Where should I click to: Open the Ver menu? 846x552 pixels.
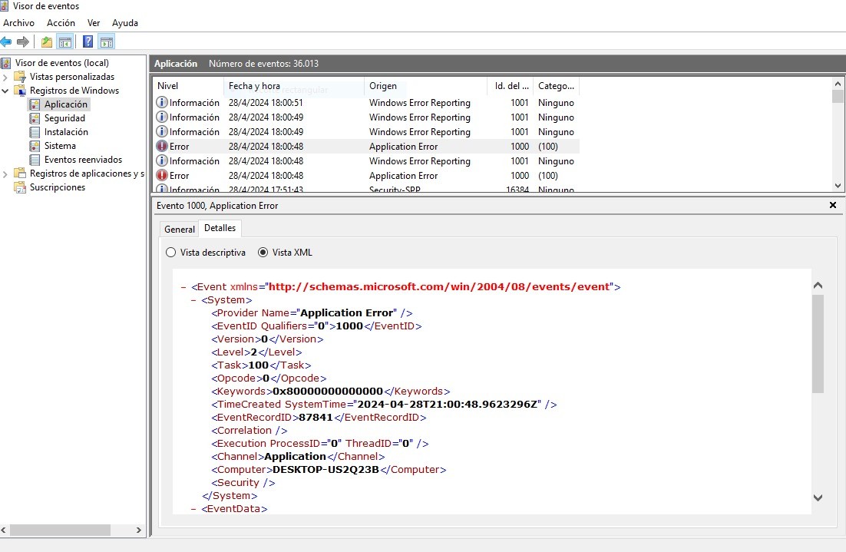pos(94,23)
